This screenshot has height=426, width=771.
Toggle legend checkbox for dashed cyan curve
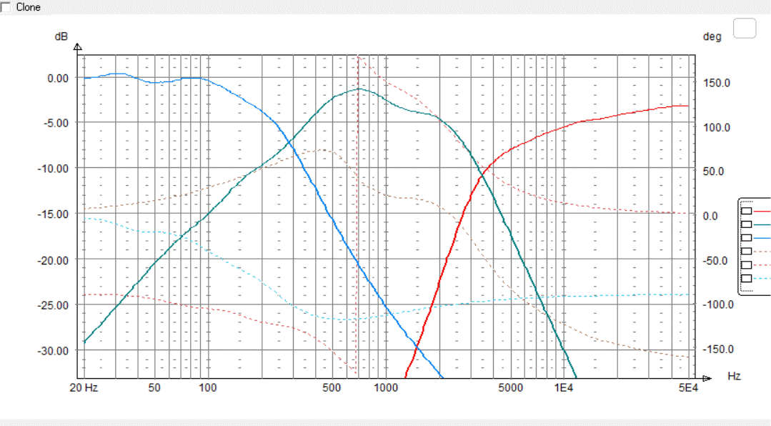click(x=747, y=279)
